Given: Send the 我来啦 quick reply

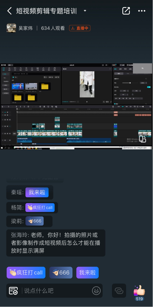Looking at the screenshot, I should [87, 273].
